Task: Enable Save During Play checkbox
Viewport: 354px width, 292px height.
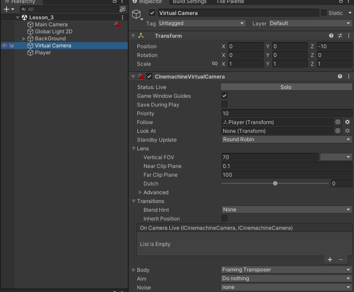Action: click(x=224, y=104)
